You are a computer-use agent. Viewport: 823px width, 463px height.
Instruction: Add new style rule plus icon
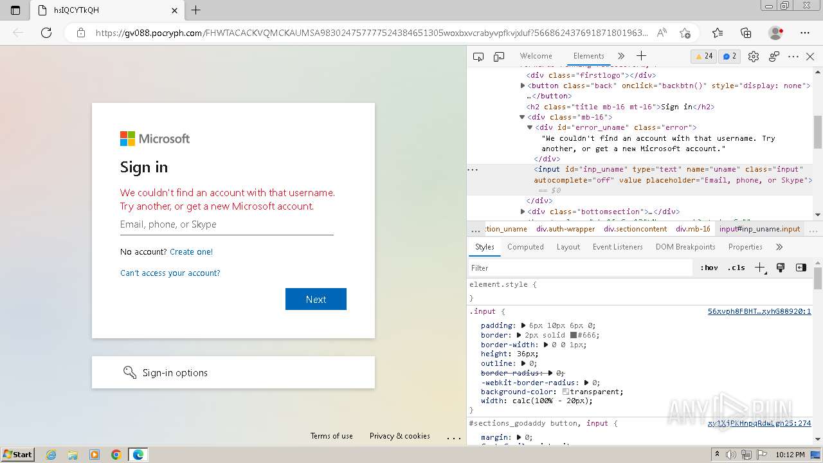760,268
